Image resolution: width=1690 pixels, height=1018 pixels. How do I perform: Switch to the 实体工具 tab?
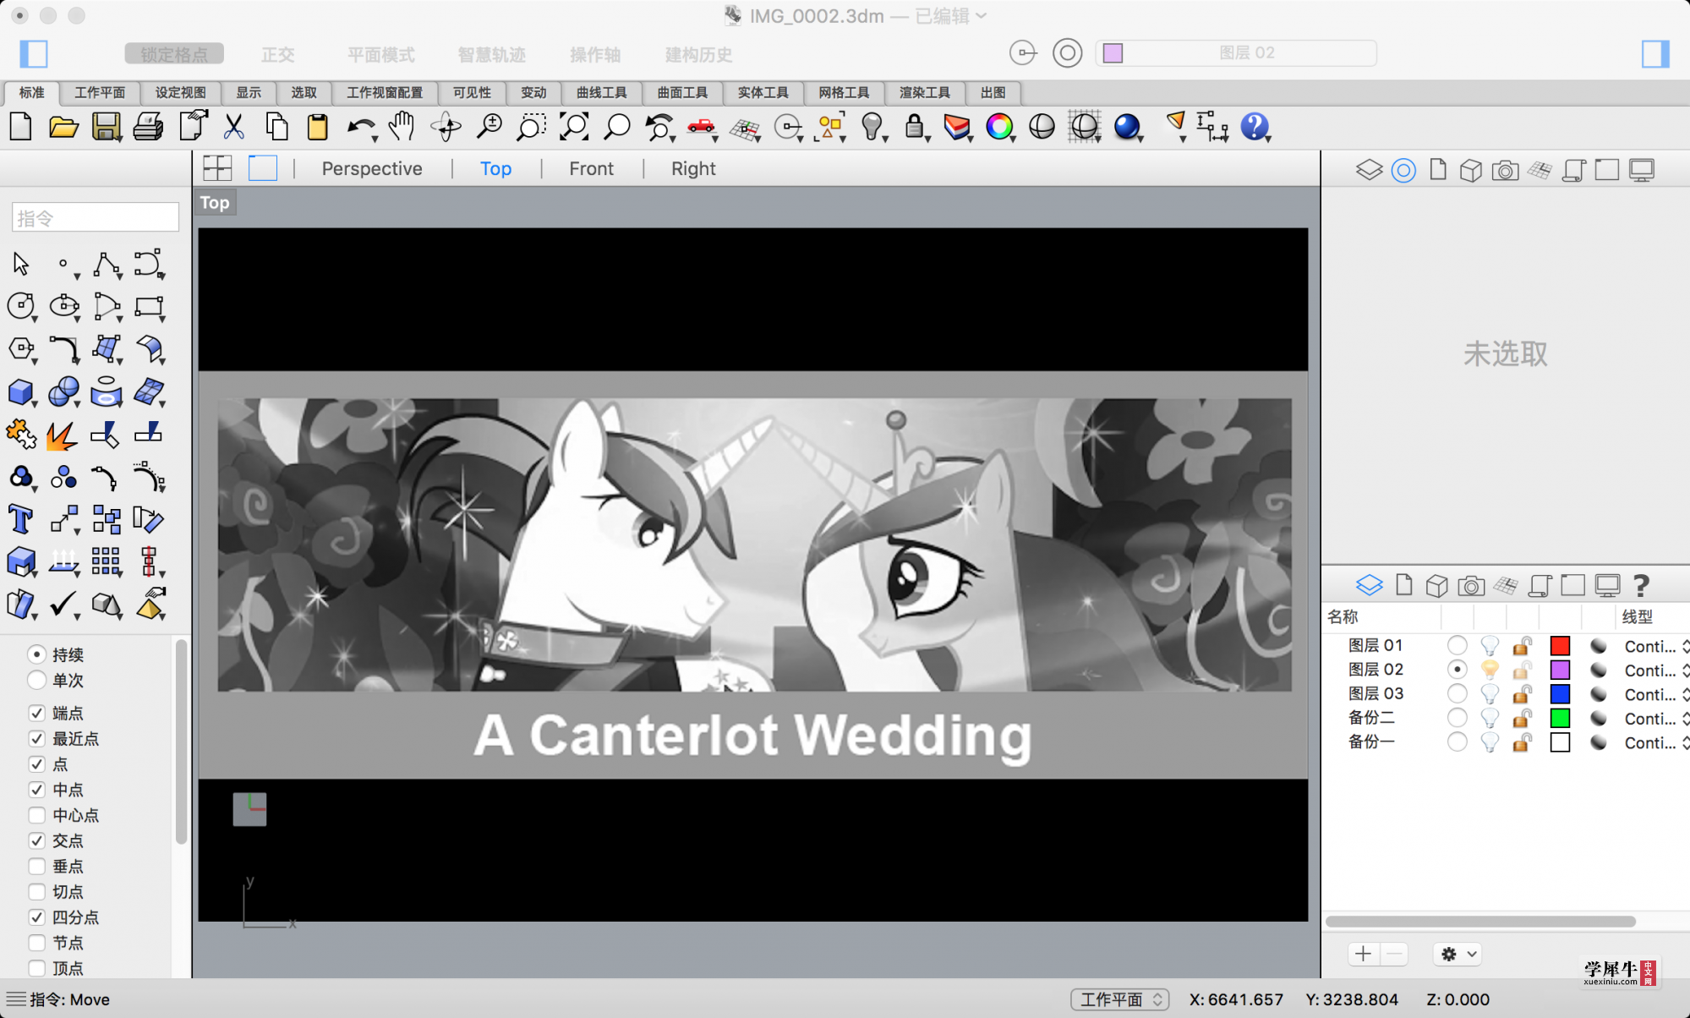pos(763,92)
